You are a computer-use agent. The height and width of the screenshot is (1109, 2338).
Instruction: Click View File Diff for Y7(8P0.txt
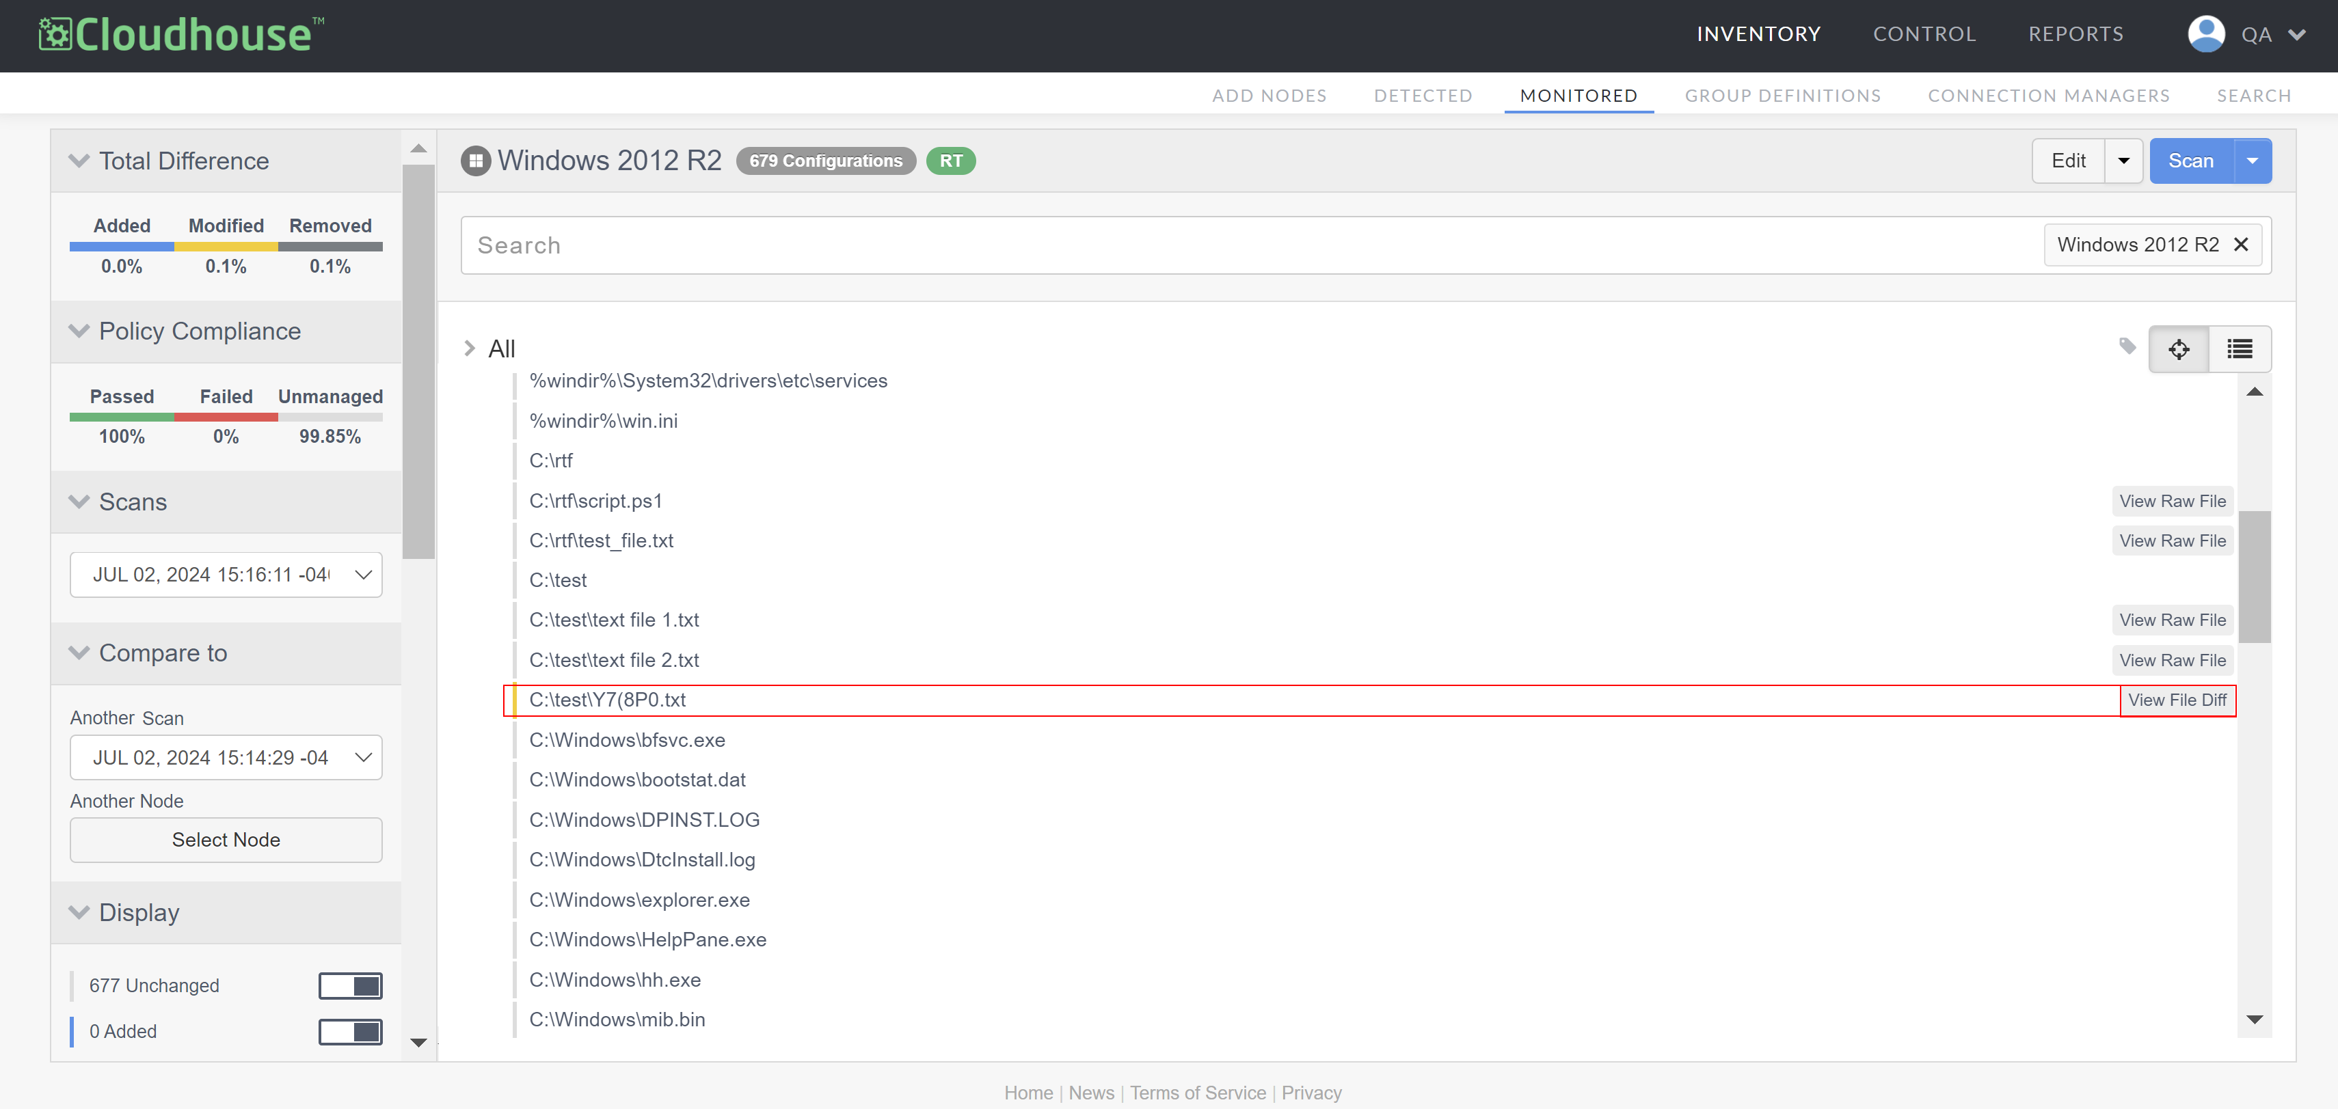click(x=2177, y=700)
